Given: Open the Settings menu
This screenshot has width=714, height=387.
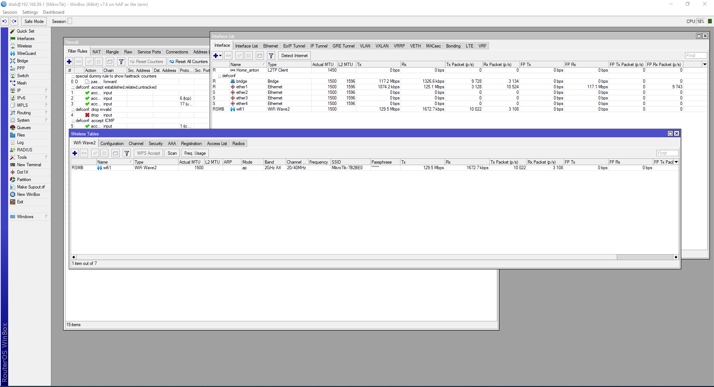Looking at the screenshot, I should coord(30,12).
